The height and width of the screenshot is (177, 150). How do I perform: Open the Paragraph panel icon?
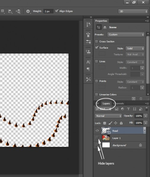pyautogui.click(x=88, y=69)
